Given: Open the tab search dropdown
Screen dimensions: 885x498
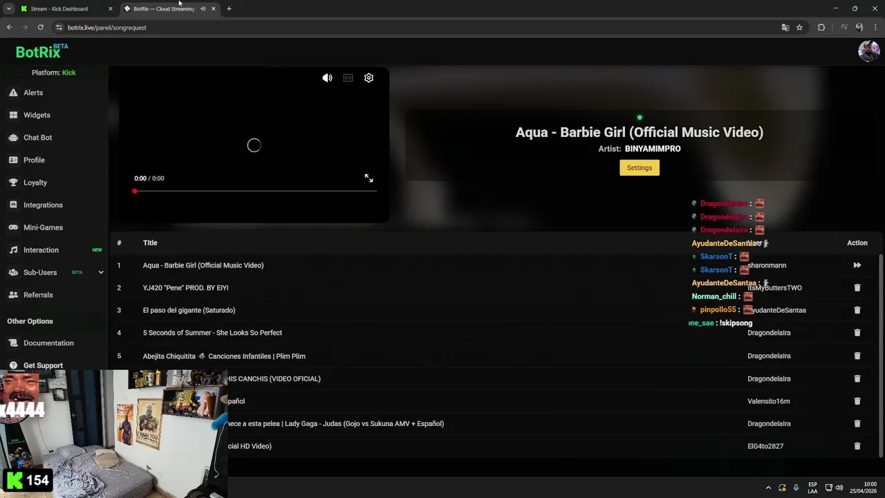Looking at the screenshot, I should tap(8, 9).
